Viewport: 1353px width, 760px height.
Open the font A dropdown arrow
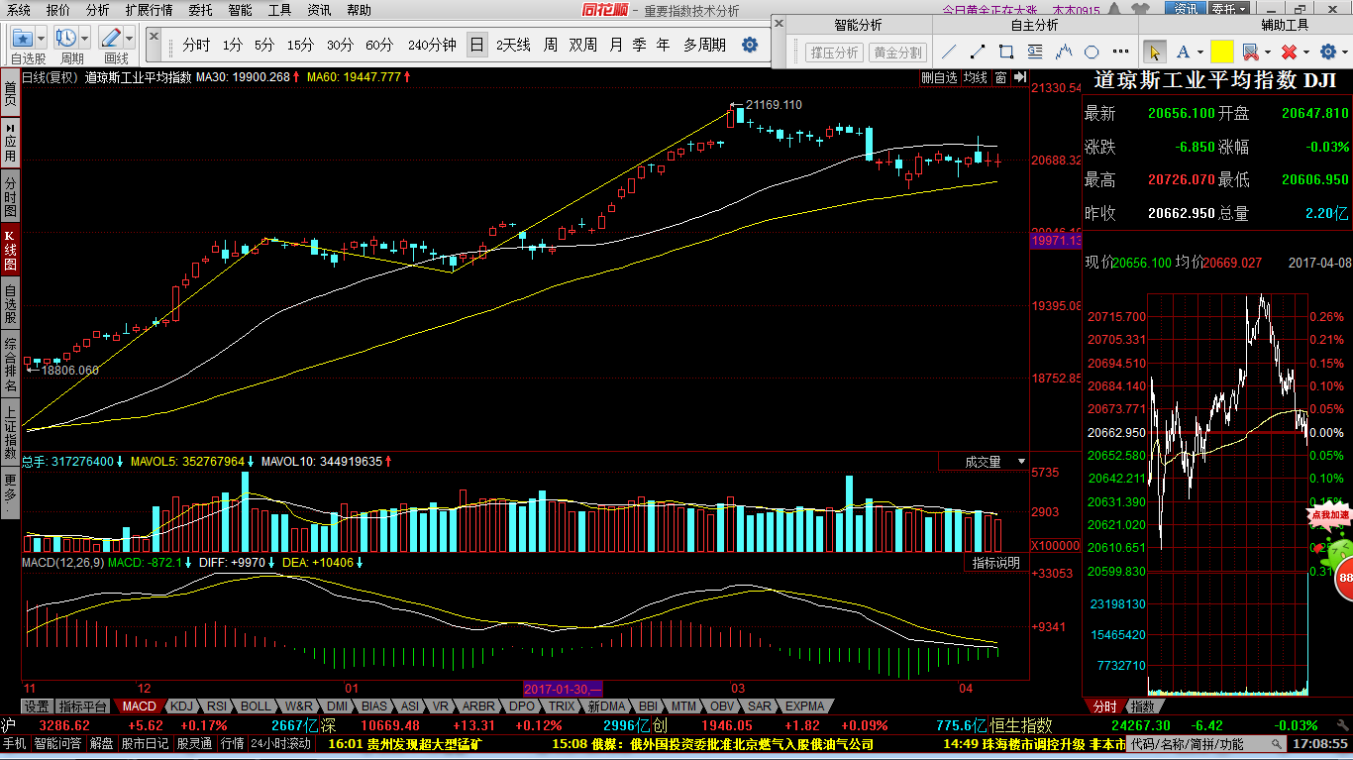[1200, 52]
